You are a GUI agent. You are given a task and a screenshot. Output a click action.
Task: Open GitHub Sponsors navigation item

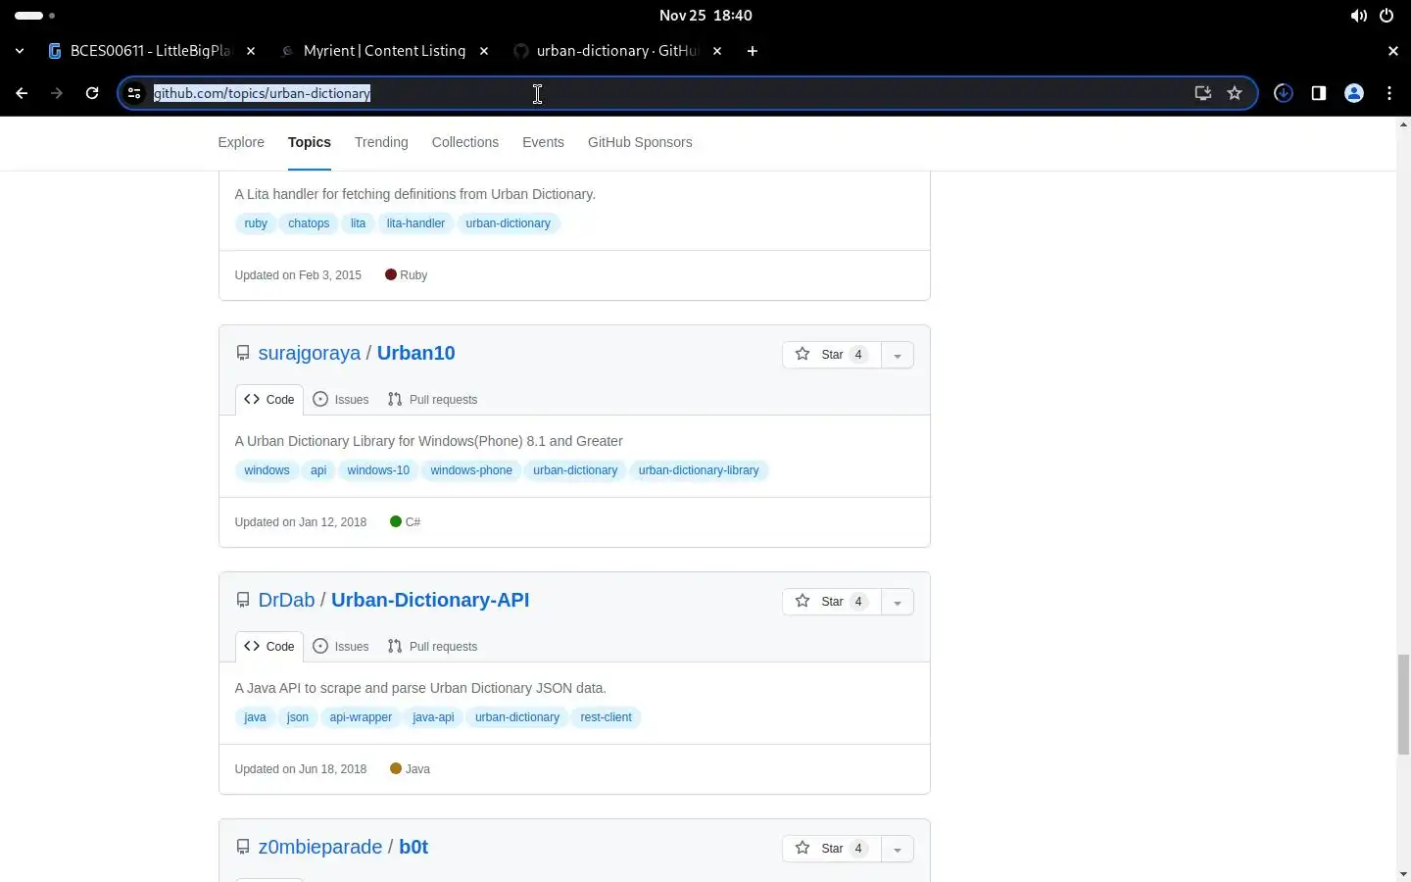pyautogui.click(x=640, y=142)
